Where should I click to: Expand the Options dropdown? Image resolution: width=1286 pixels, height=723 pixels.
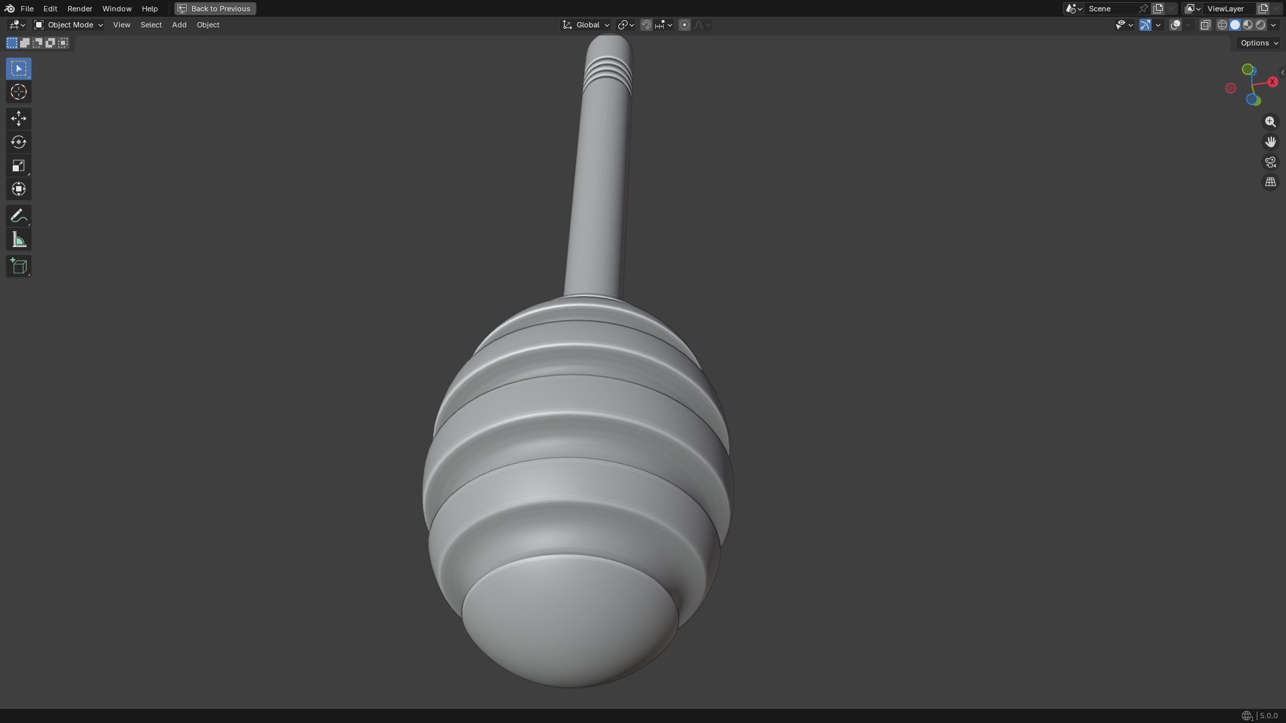click(1259, 43)
